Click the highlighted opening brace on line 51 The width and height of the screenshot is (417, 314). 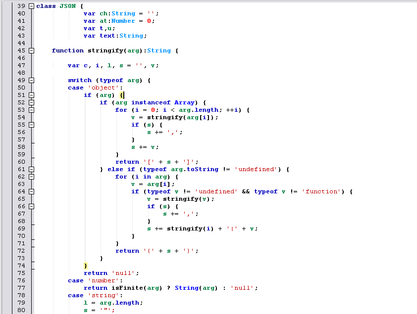121,95
